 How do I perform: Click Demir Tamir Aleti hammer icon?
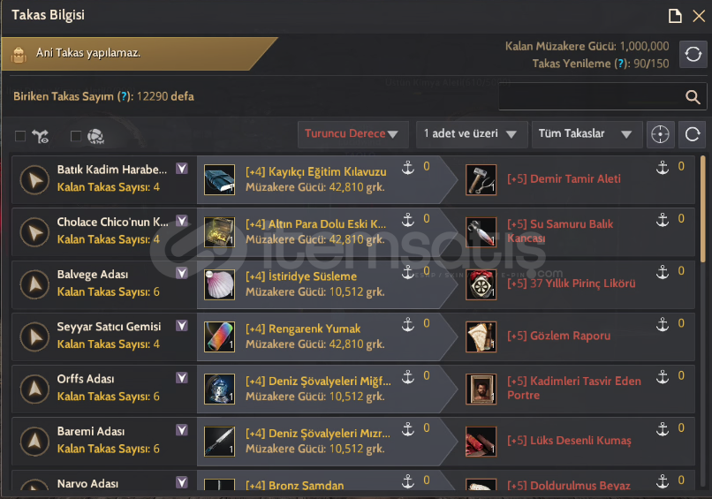481,180
